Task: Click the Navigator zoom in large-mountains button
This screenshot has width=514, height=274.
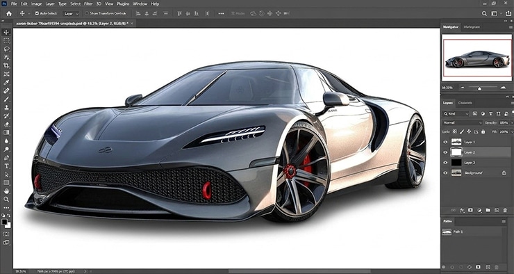Action: 503,88
